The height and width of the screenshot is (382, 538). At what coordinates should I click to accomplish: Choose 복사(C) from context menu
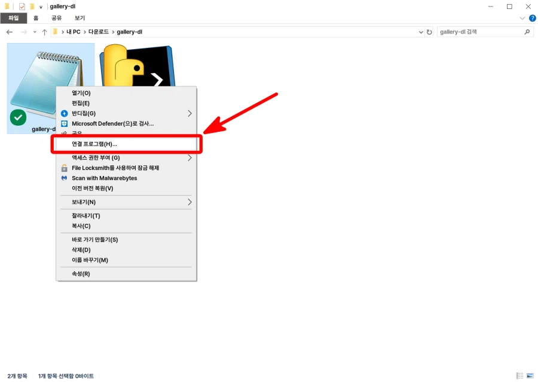(x=126, y=226)
